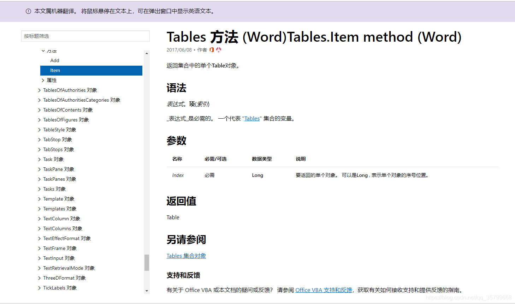The image size is (515, 304).
Task: Click the 语法 section heading
Action: pyautogui.click(x=176, y=88)
